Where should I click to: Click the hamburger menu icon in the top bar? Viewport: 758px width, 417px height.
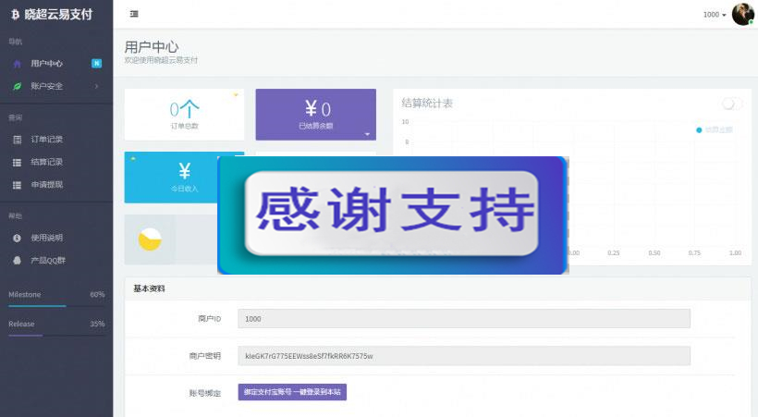(x=134, y=14)
